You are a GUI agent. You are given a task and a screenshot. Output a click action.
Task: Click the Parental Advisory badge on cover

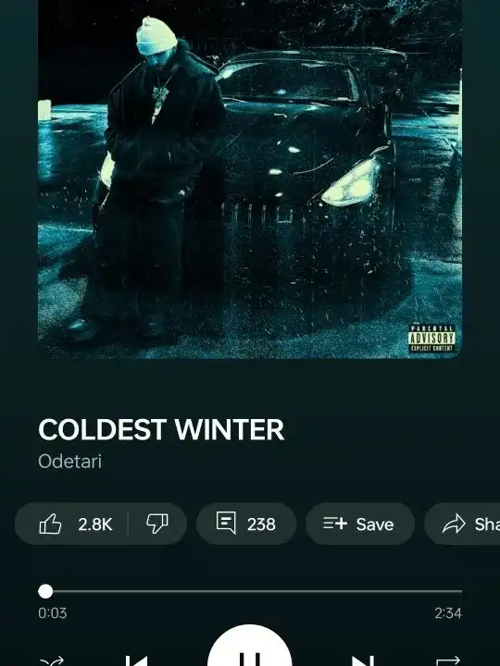click(x=432, y=339)
